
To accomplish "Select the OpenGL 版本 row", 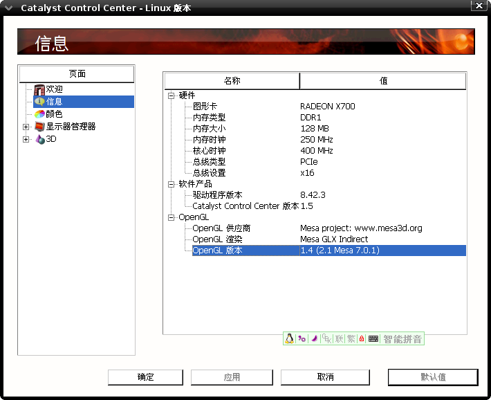I will point(328,251).
